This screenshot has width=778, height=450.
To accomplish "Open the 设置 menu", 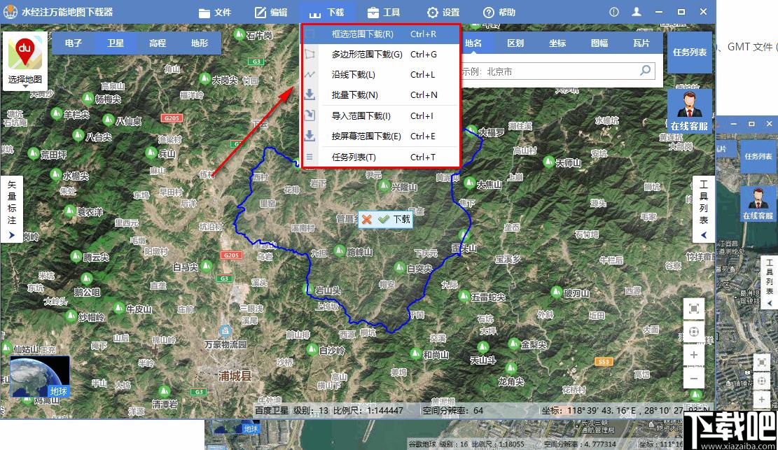I will pos(443,13).
